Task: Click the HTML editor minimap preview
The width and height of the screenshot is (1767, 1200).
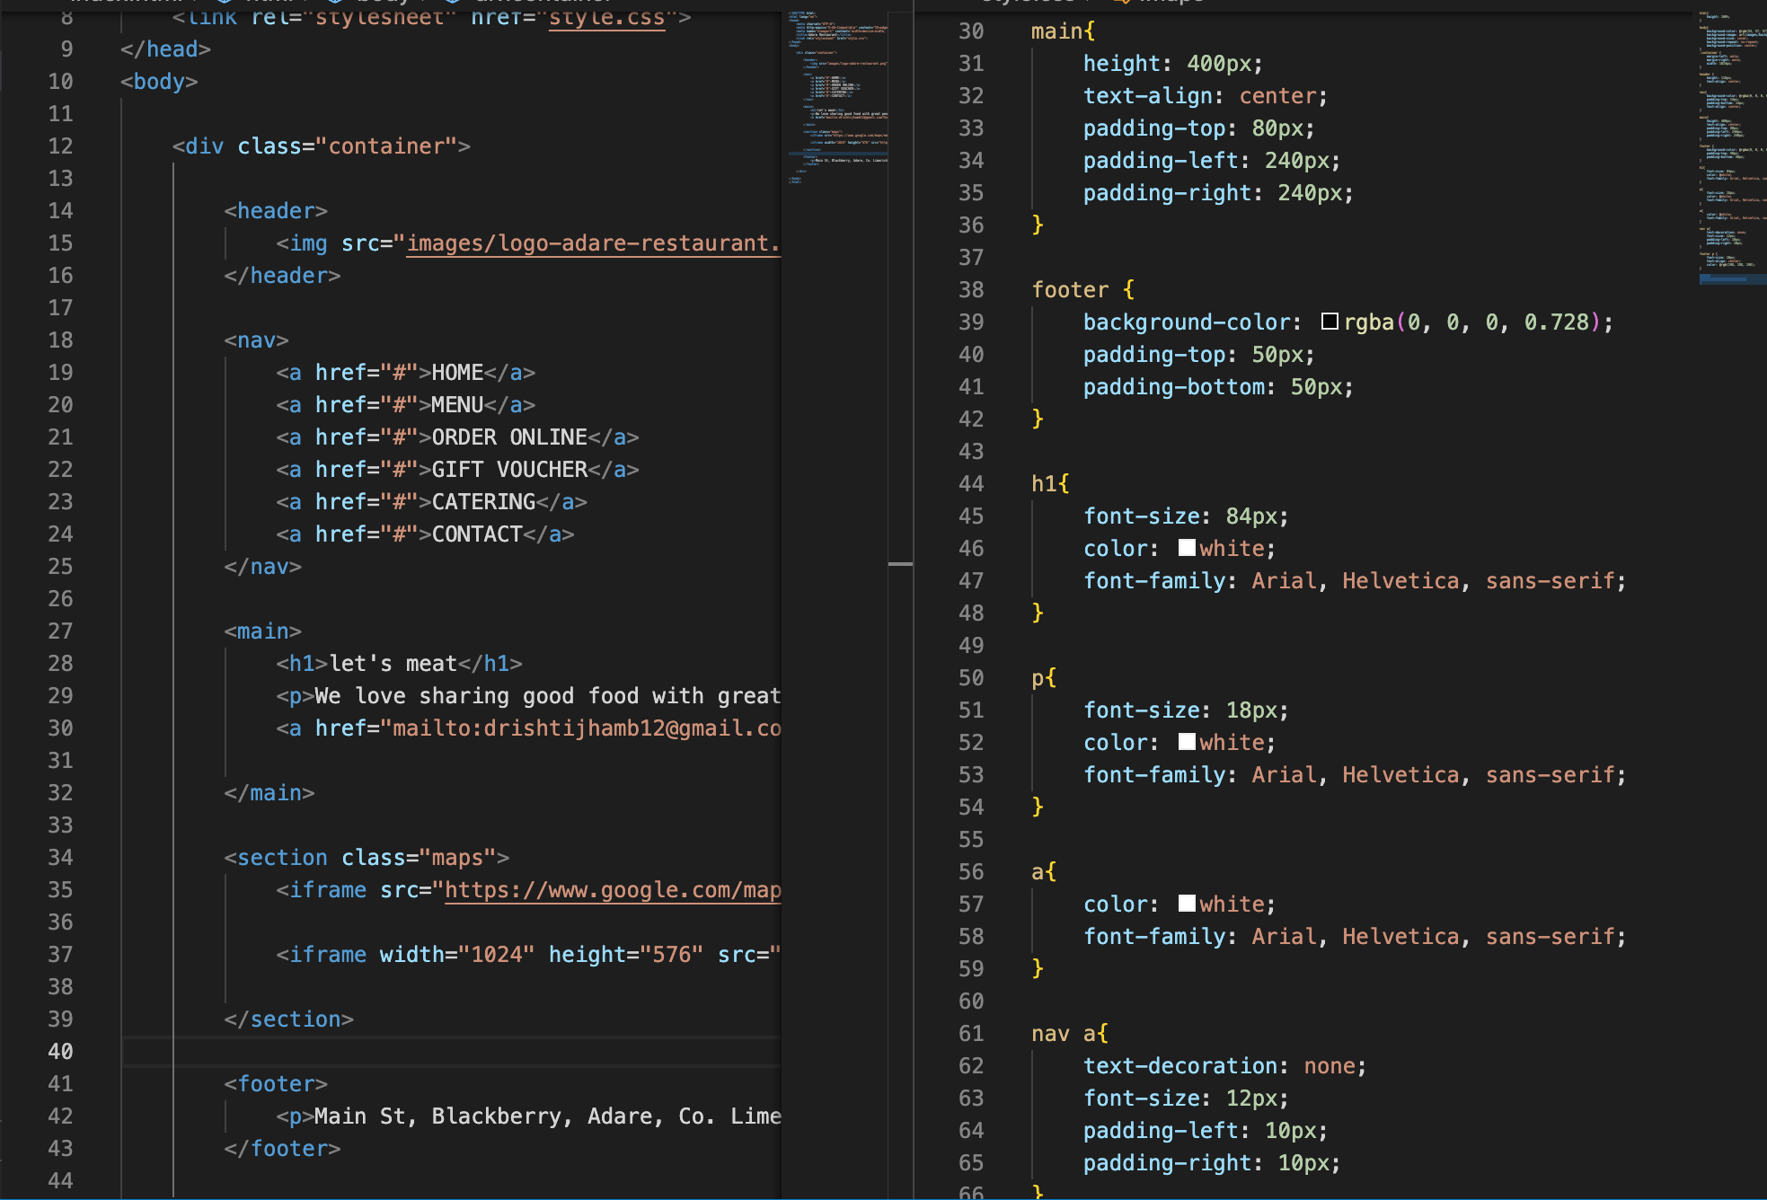Action: 837,99
